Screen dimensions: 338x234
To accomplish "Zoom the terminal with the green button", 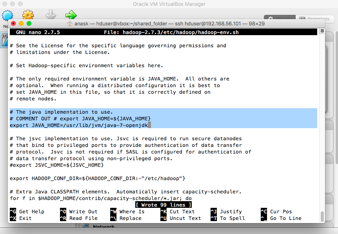I will 29,23.
